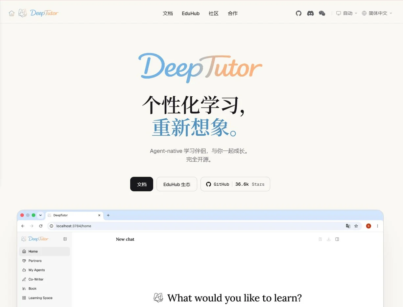Open Learning Space in the app sidebar
Viewport: 403px width, 307px height.
pyautogui.click(x=44, y=298)
